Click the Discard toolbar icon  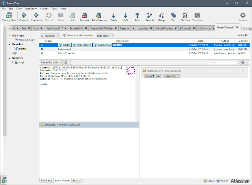click(x=48, y=17)
